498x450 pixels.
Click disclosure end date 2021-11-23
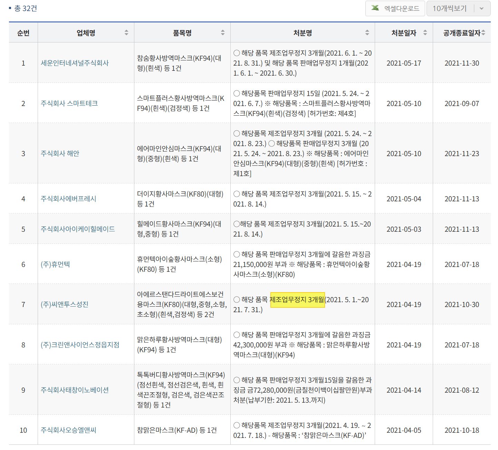pos(462,153)
